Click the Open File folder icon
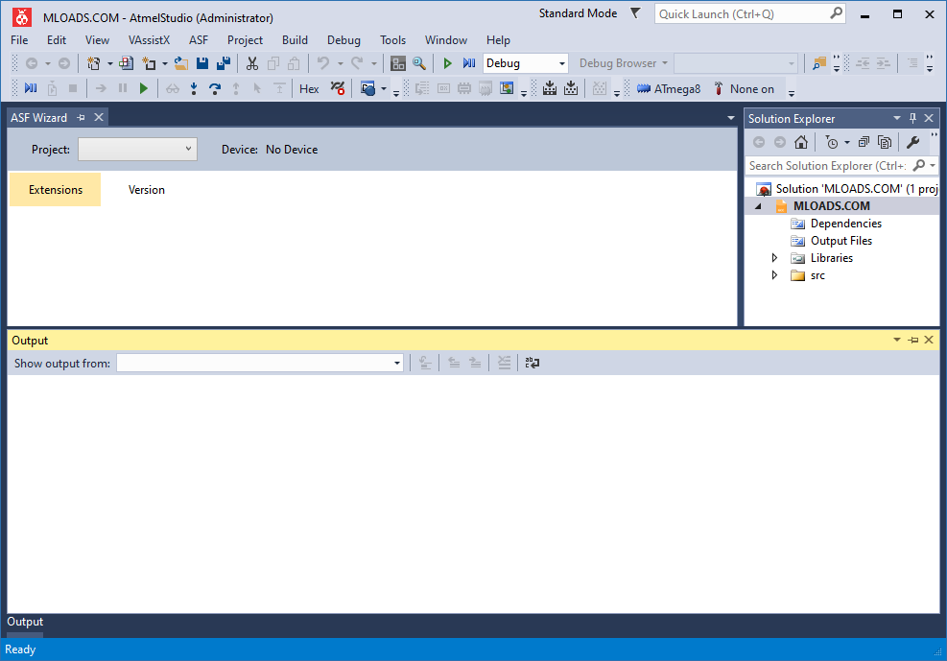 [x=181, y=63]
